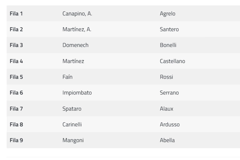Screen dimensions: 240x160
Task: Select the Spataro cell
Action: 72,109
